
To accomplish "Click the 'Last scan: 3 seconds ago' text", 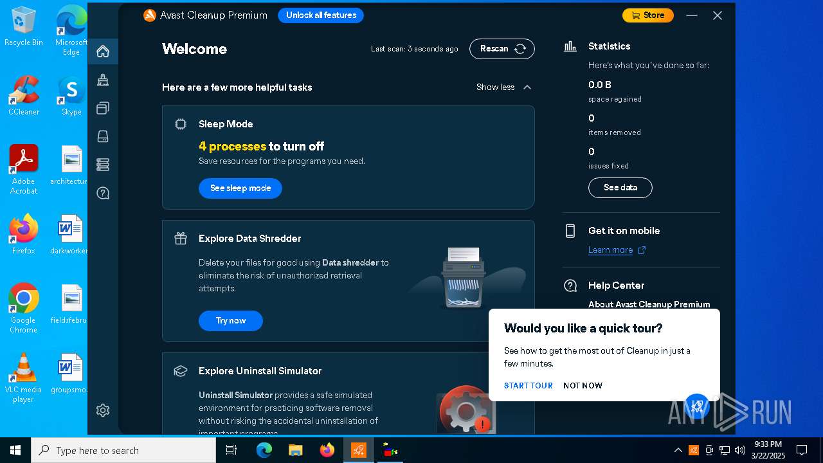I will click(415, 49).
